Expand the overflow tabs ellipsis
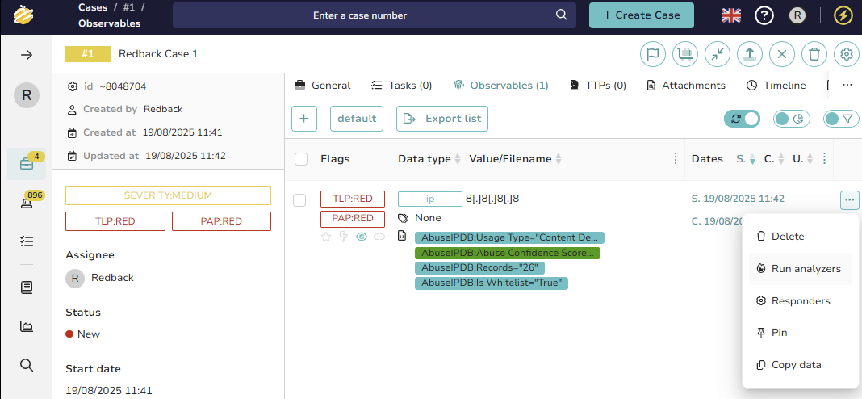Image resolution: width=862 pixels, height=399 pixels. [x=847, y=85]
